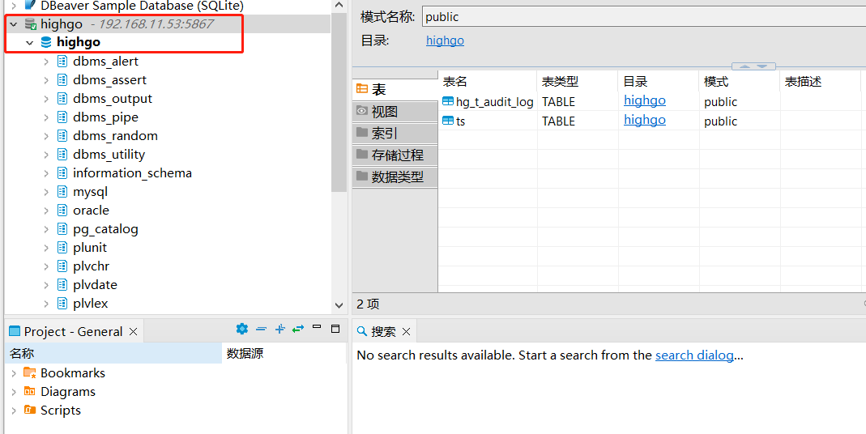Expand the dbms_alert schema

point(46,62)
